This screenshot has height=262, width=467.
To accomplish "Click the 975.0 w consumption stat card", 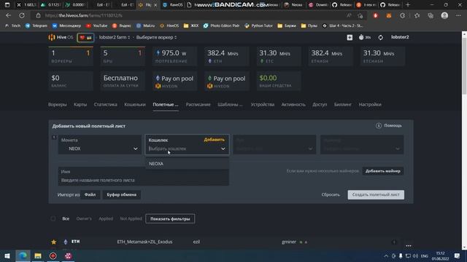I will 174,56.
